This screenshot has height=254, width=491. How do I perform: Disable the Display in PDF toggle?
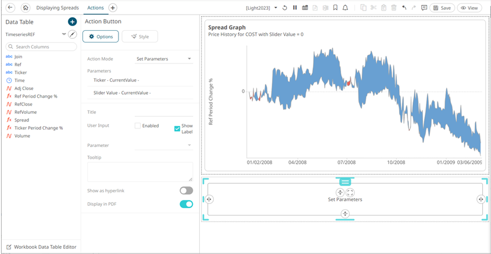[186, 204]
